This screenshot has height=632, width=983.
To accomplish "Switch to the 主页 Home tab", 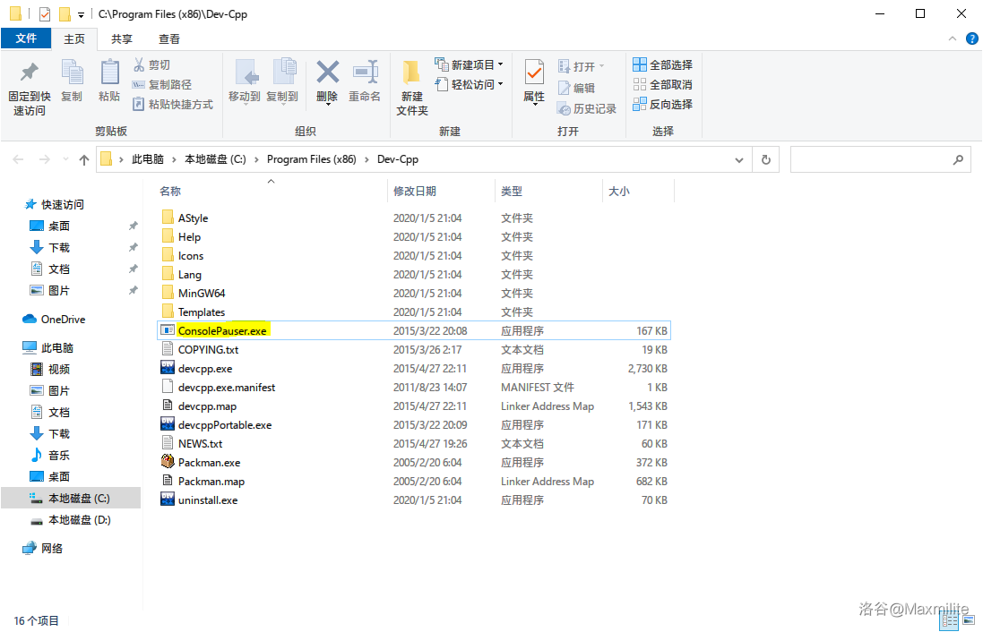I will click(74, 38).
